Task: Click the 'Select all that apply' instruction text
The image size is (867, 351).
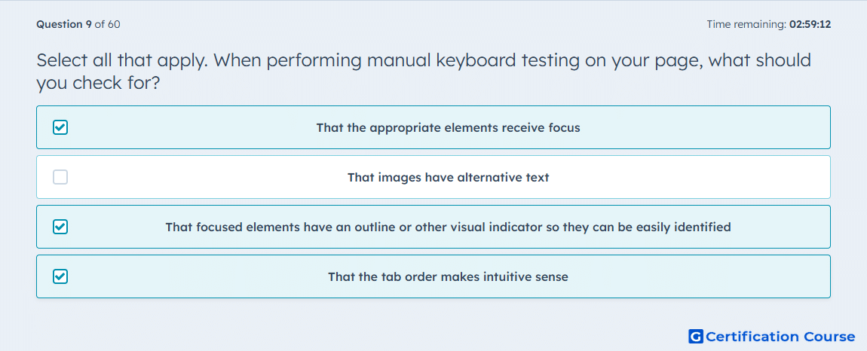Action: 121,60
